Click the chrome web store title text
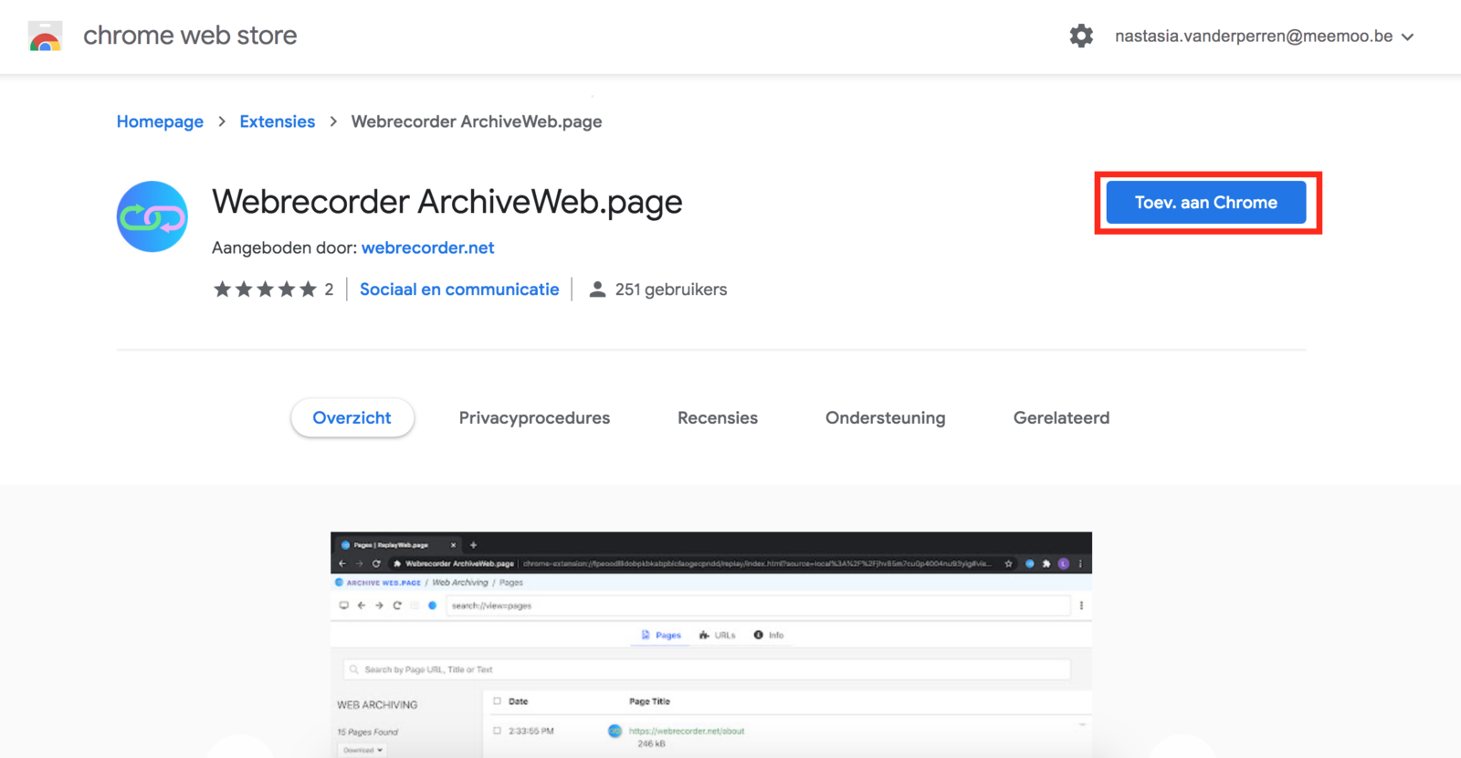1461x758 pixels. coord(190,36)
